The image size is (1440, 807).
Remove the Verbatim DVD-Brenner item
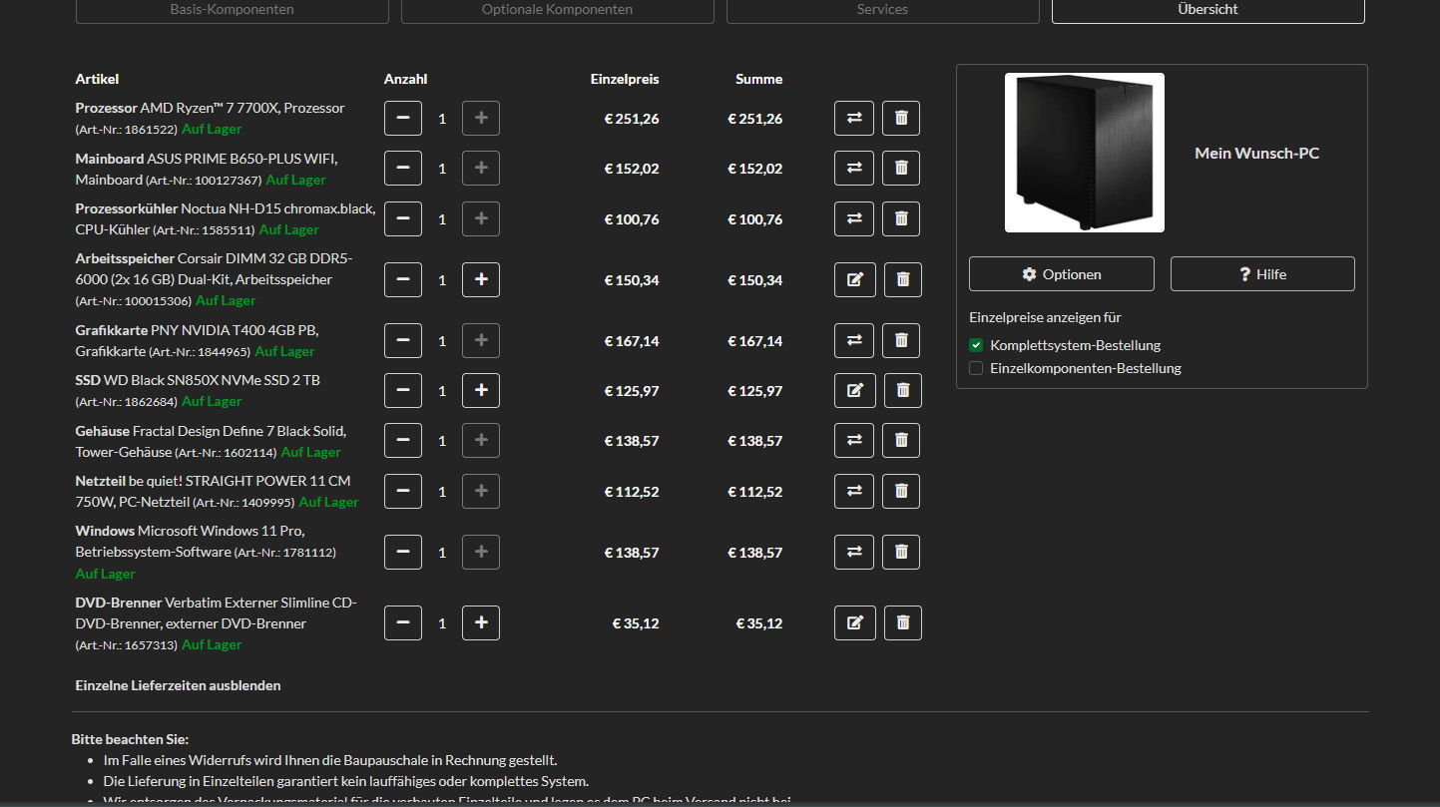tap(903, 622)
